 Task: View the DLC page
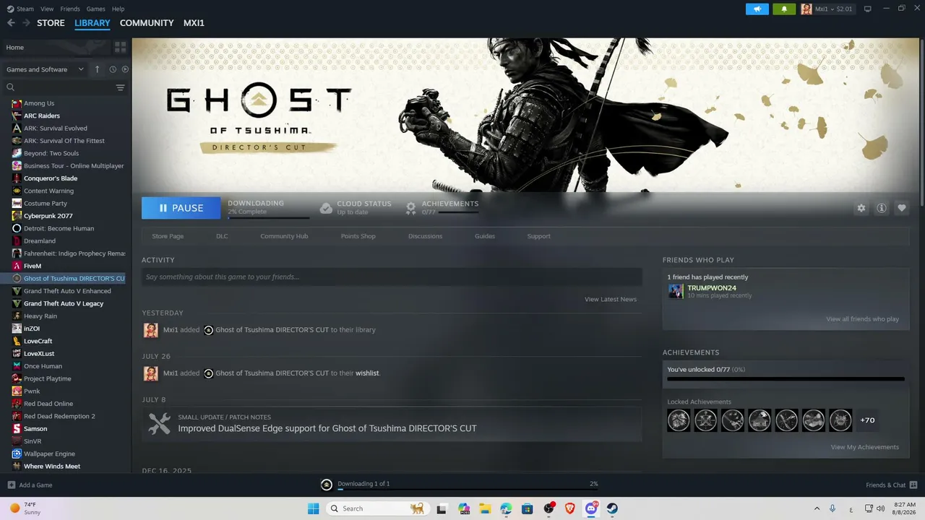[222, 236]
